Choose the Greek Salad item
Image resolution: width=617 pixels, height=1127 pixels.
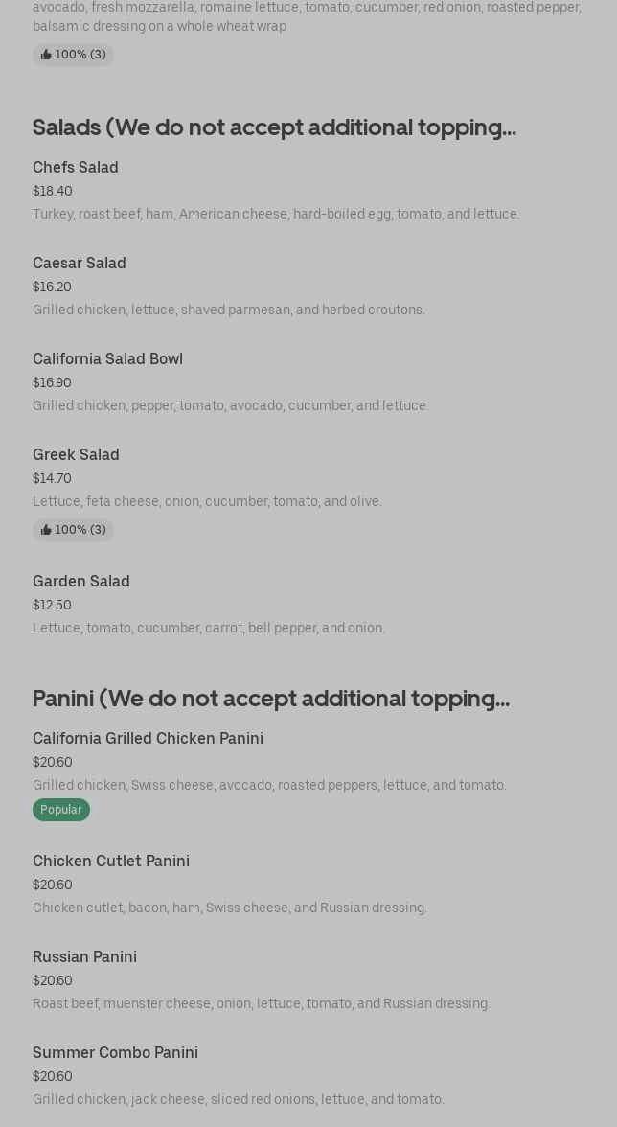pos(76,454)
